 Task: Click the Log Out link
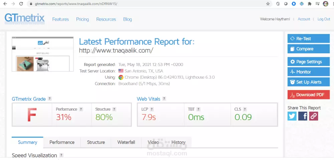point(324,19)
